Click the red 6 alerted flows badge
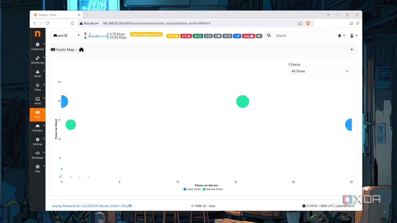The width and height of the screenshot is (397, 223). (186, 36)
